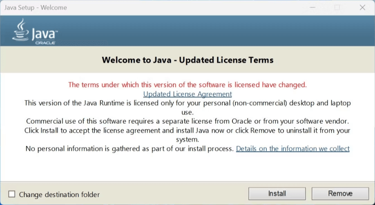
Task: Click the 'Click Install to accept' sentence
Action: pos(187,131)
